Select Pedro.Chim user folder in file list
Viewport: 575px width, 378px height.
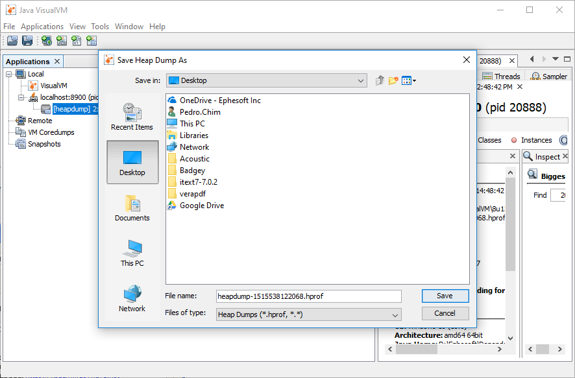click(193, 112)
